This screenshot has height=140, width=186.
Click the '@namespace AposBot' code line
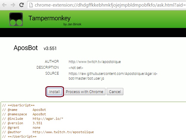click(x=24, y=114)
